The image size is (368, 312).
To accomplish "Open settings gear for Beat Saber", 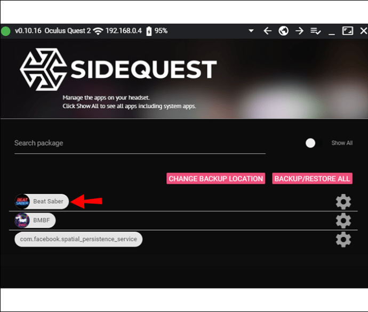I will coord(343,202).
